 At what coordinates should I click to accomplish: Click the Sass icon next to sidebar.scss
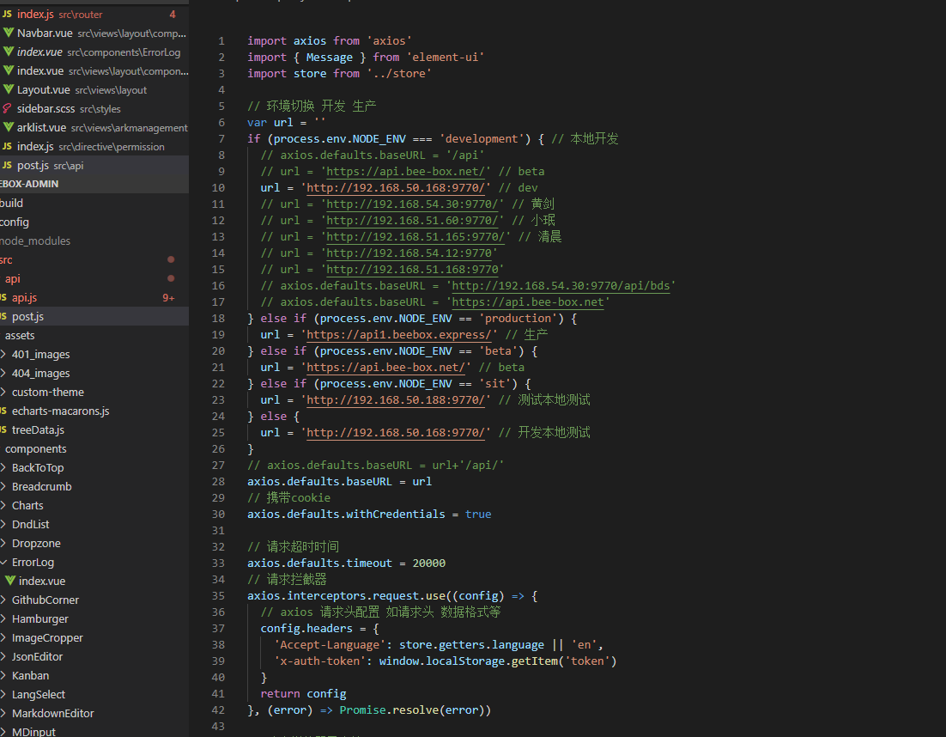(x=8, y=109)
